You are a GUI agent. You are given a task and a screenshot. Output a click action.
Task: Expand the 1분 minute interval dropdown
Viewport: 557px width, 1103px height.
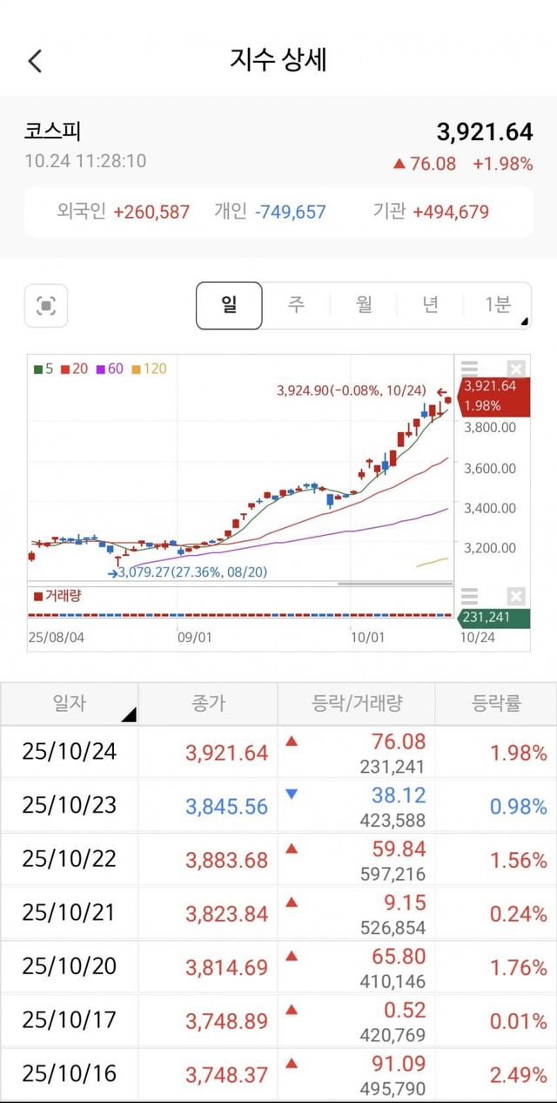(x=499, y=305)
